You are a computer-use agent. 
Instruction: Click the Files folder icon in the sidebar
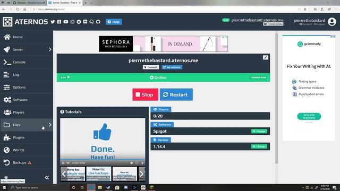point(7,125)
